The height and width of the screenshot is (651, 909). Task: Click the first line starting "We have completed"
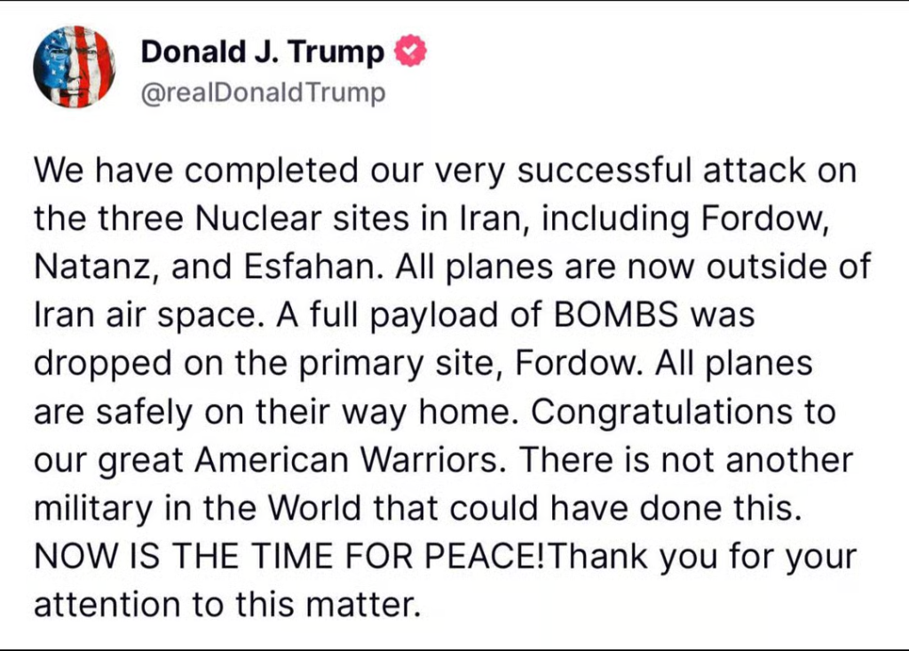[x=444, y=169]
